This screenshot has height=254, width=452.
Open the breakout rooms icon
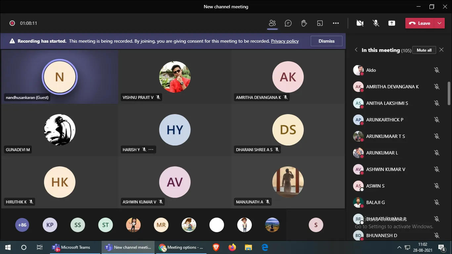pyautogui.click(x=320, y=23)
